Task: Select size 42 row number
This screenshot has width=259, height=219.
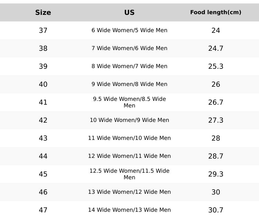Action: point(43,120)
